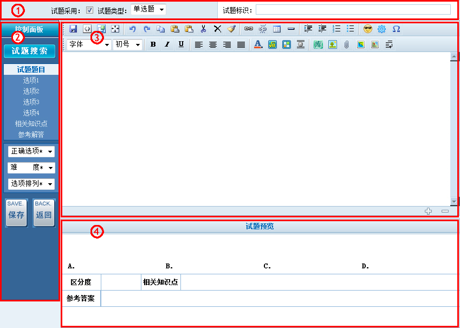
Task: Click the save floppy disk icon
Action: click(x=73, y=29)
